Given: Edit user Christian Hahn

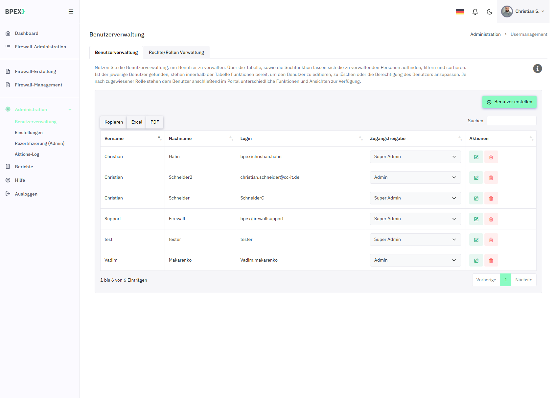Looking at the screenshot, I should click(476, 157).
